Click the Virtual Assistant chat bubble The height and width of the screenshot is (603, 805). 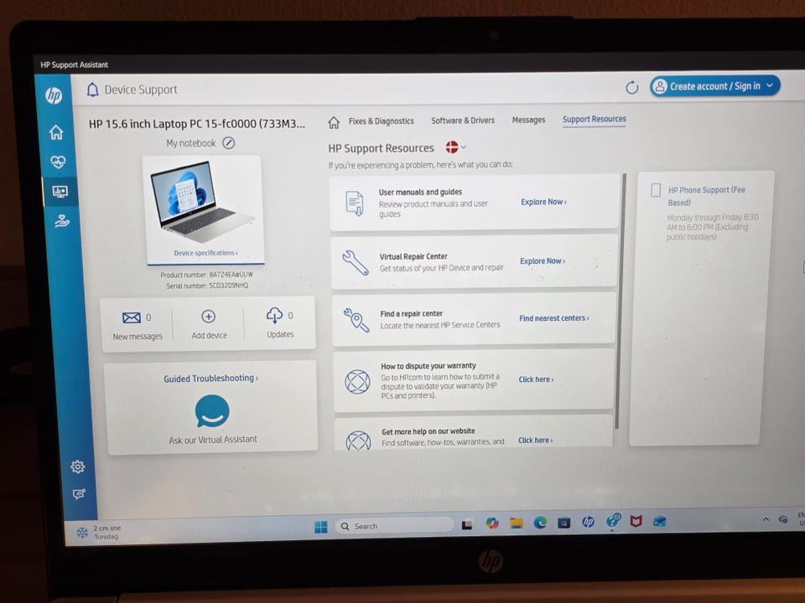coord(212,410)
